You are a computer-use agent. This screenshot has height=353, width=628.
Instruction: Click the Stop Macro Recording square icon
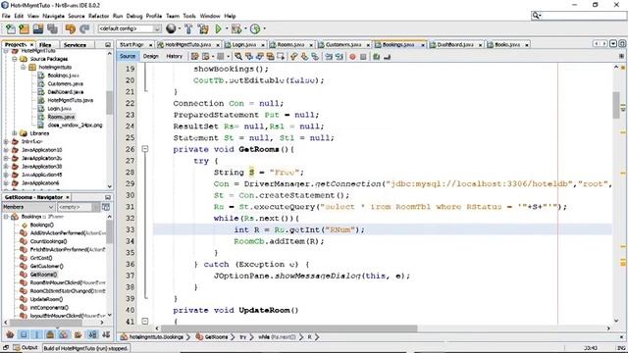click(x=363, y=57)
